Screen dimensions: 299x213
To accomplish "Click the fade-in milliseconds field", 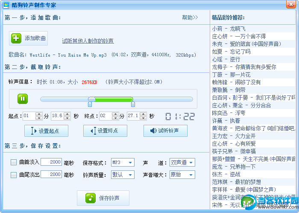I will tap(51, 162).
